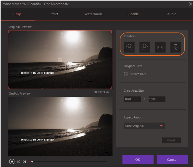Viewport: 193px width, 167px height.
Task: Click the 'Original Preview' label
Action: pos(20,27)
